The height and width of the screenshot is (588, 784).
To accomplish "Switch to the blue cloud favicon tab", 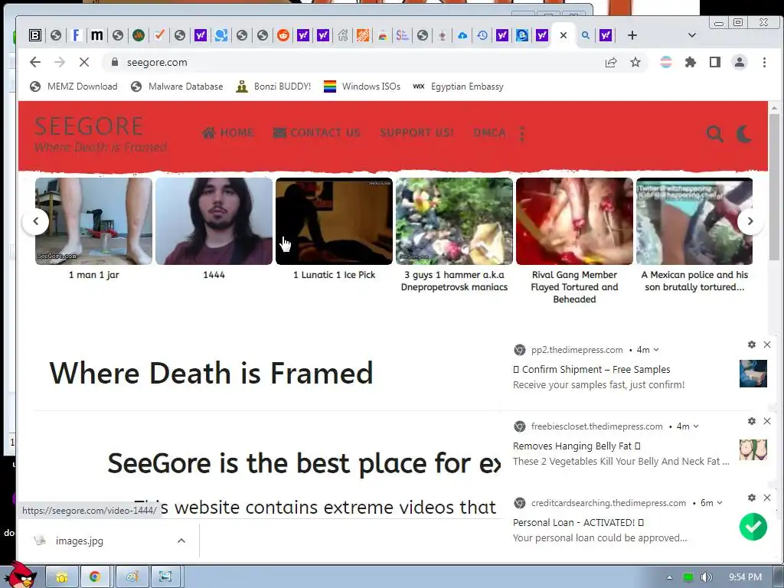I will pos(462,35).
